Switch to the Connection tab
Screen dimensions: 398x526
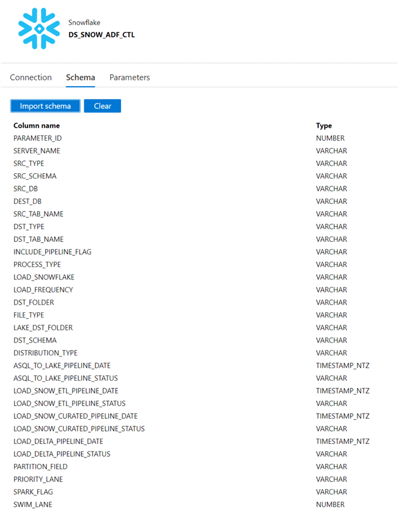point(31,77)
